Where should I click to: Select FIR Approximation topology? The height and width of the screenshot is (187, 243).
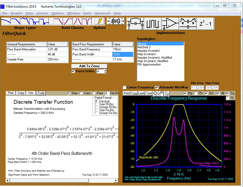click(x=149, y=64)
